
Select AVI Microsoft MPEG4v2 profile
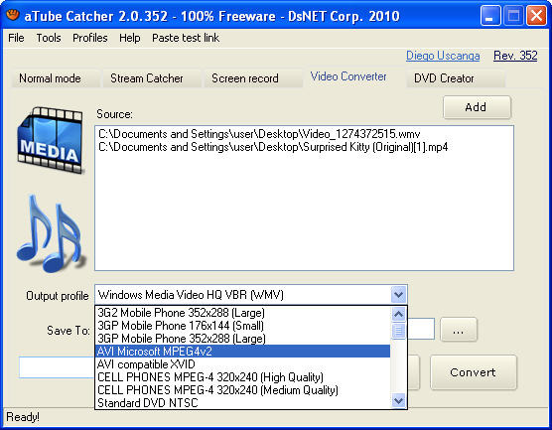(242, 352)
